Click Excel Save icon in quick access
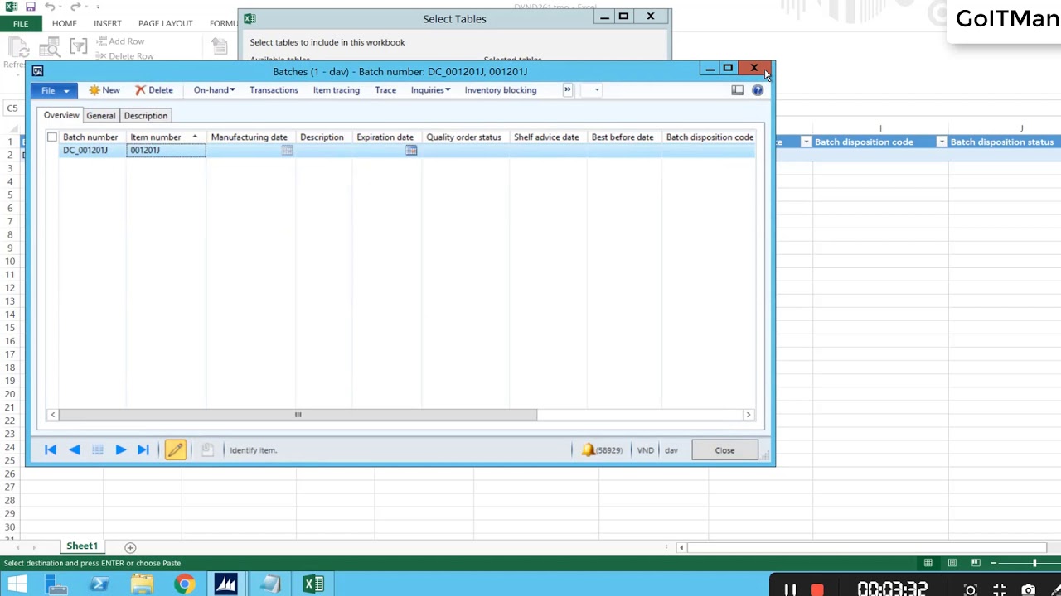Viewport: 1061px width, 596px height. (30, 7)
